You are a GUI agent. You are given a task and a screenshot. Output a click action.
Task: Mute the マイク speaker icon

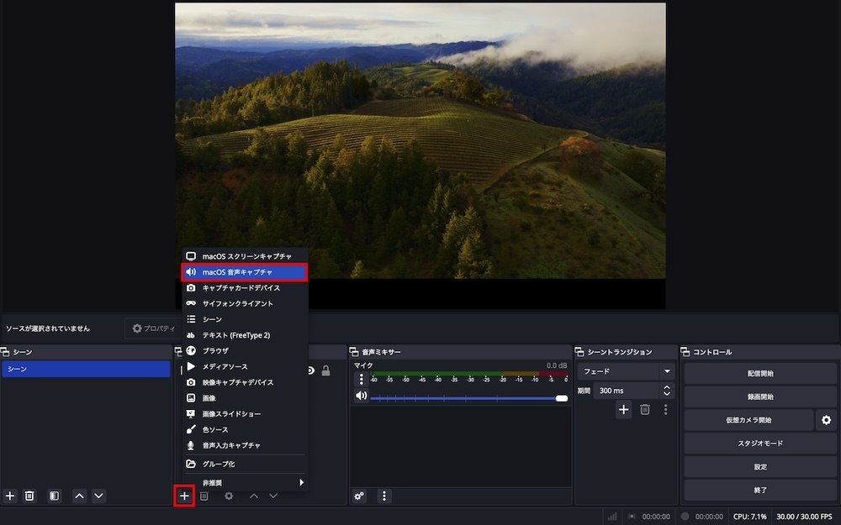tap(362, 396)
